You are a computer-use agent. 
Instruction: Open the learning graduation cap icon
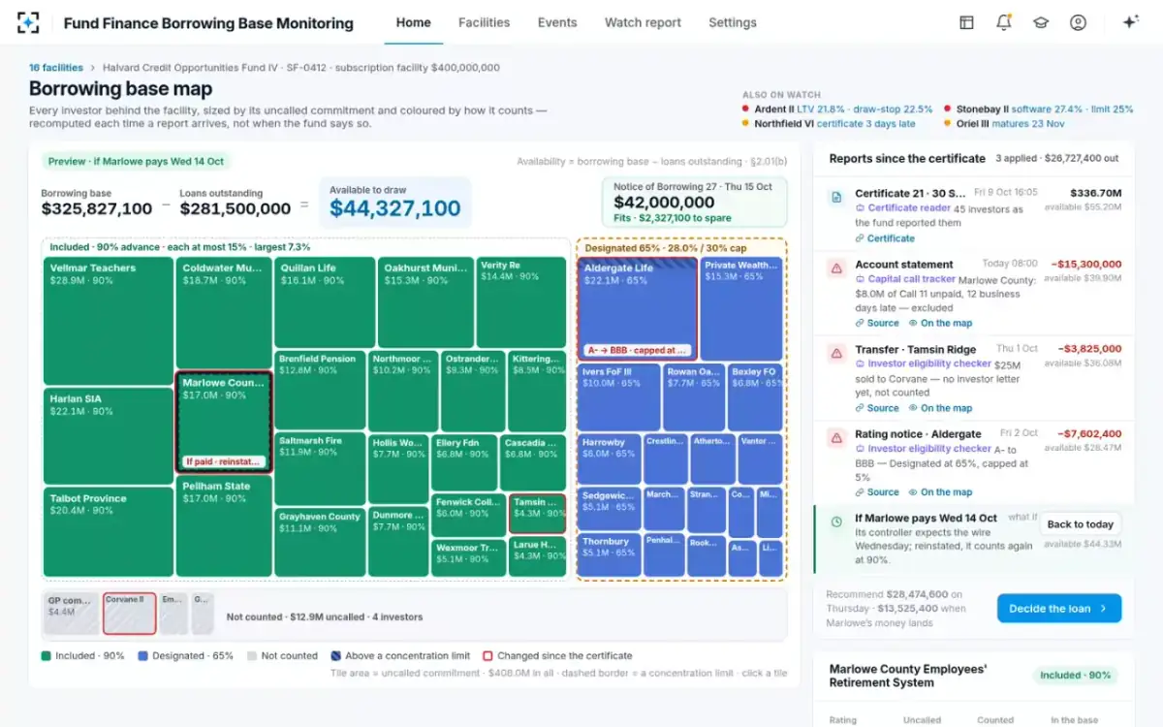(1041, 22)
